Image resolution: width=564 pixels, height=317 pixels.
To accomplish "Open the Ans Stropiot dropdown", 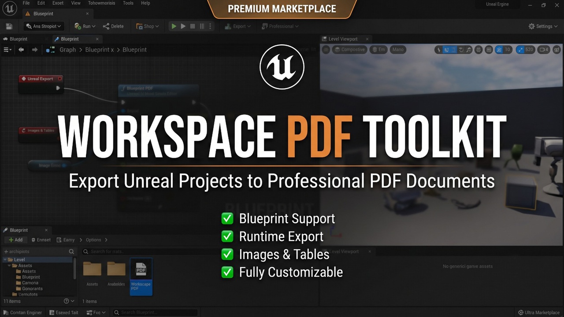I will pyautogui.click(x=44, y=26).
